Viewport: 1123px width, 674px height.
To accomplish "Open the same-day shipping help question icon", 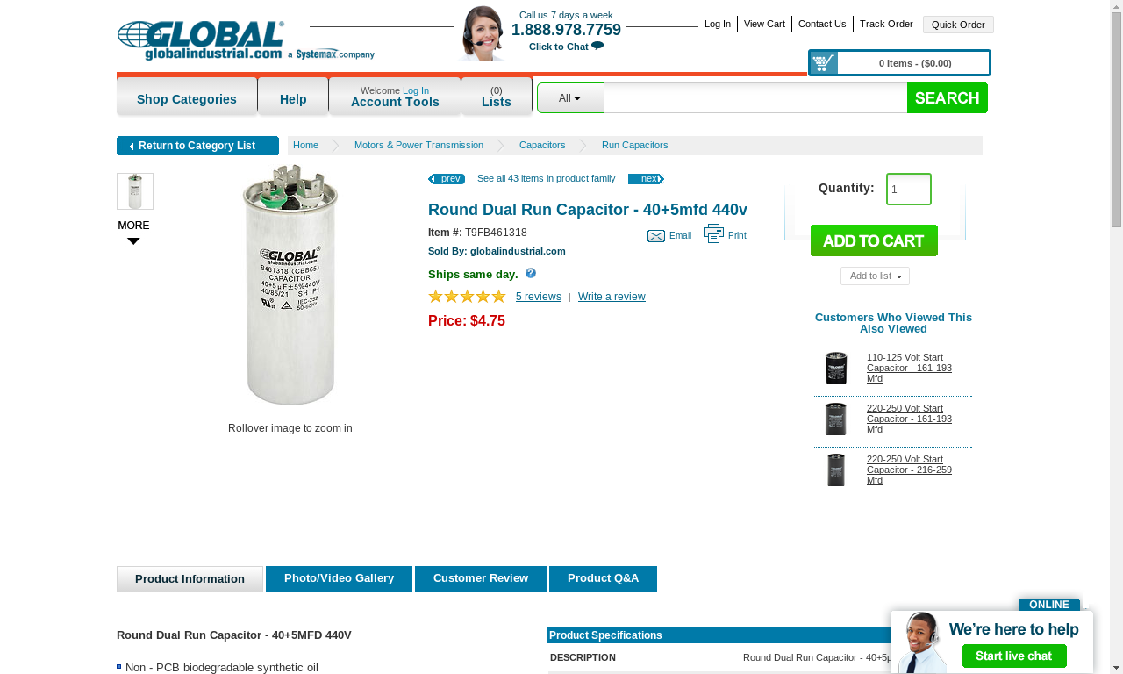I will coord(531,273).
